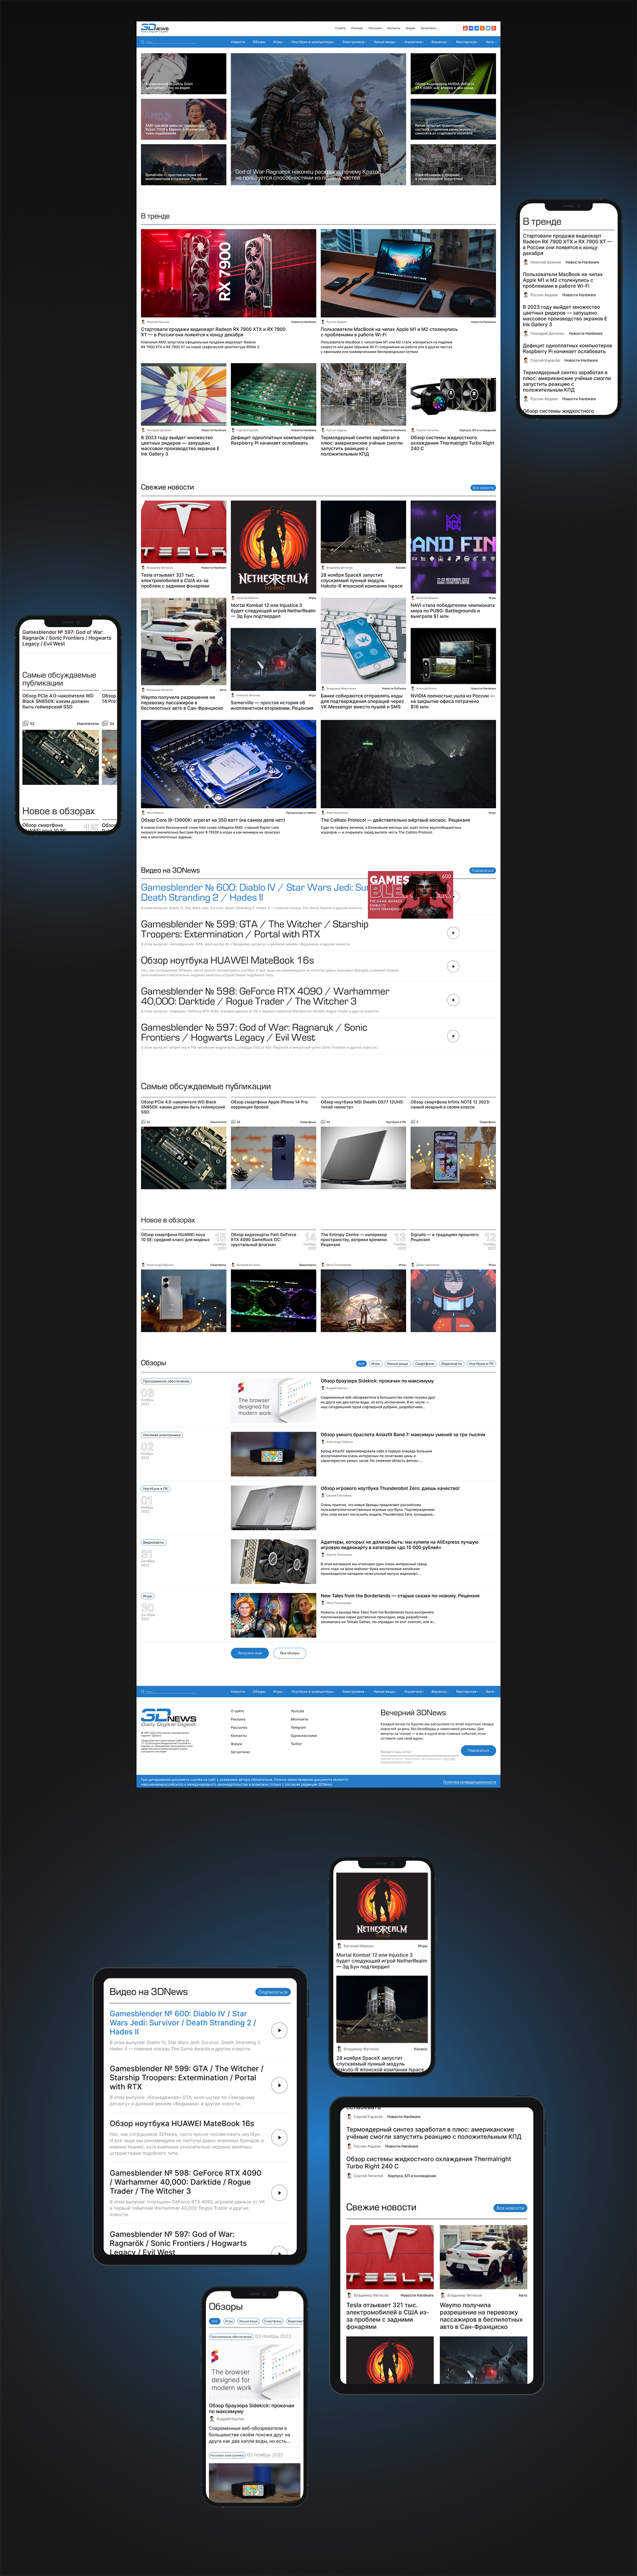
Task: Open the Thunderobot Zero laptop review headline
Action: click(390, 1488)
